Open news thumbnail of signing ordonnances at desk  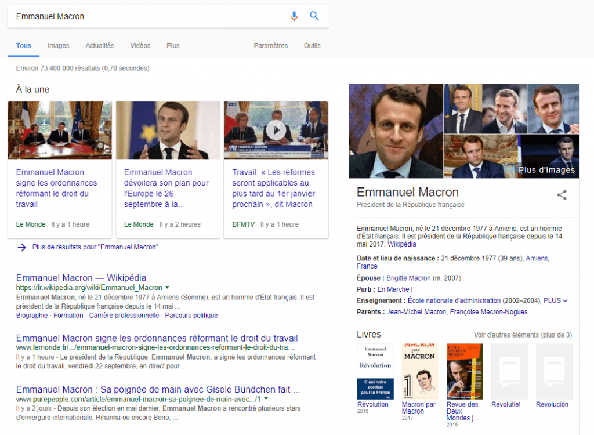(60, 130)
